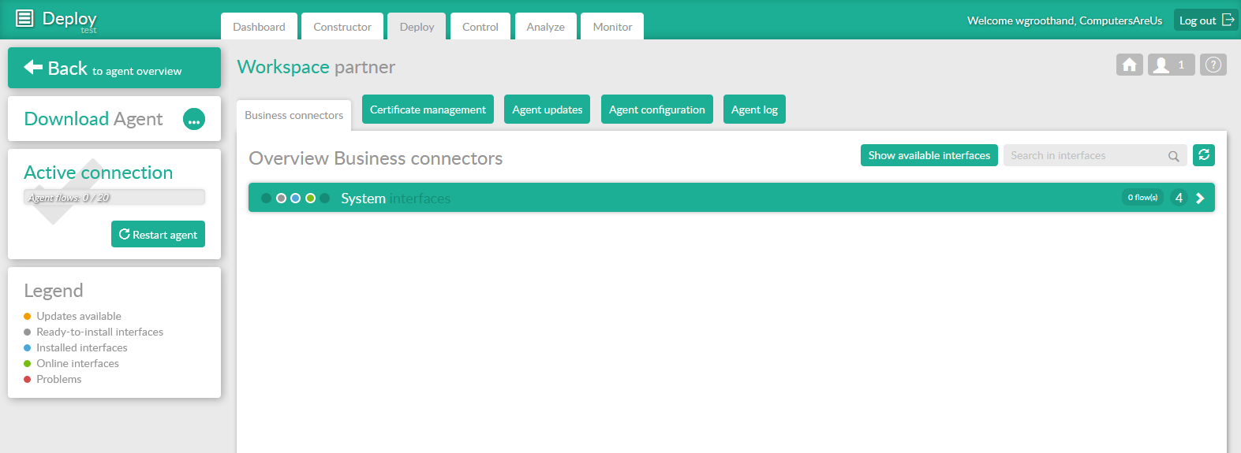Image resolution: width=1241 pixels, height=453 pixels.
Task: Click Show available interfaces button
Action: coord(929,155)
